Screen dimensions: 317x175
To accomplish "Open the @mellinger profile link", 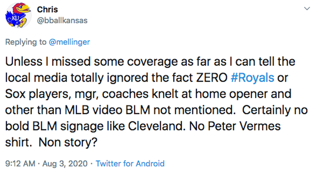I will click(x=70, y=42).
